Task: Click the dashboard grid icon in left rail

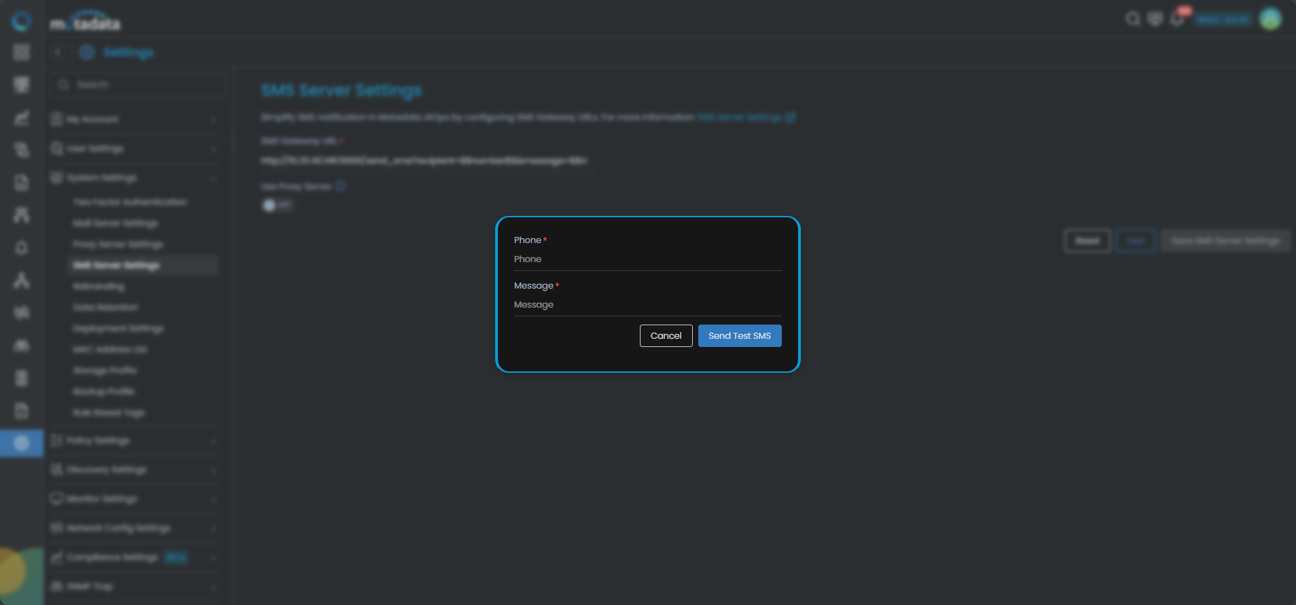Action: click(x=22, y=52)
